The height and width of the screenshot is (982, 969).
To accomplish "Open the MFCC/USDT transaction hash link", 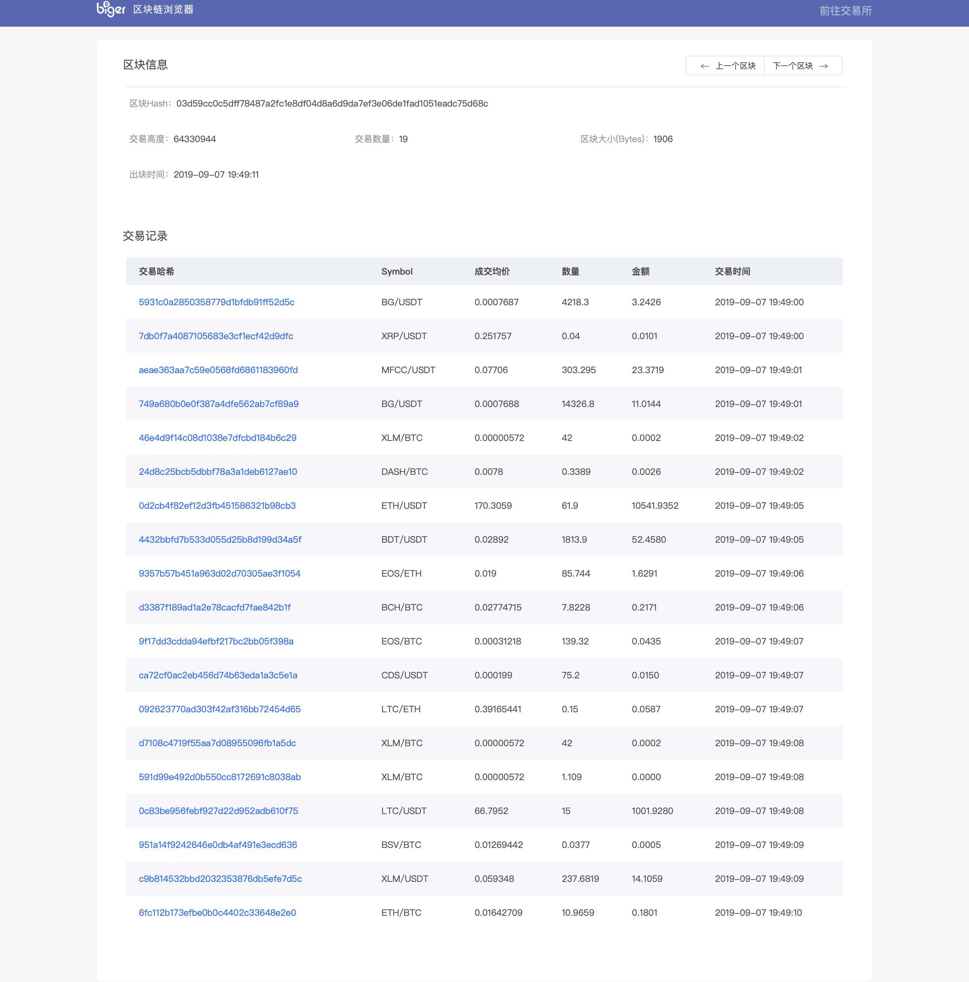I will tap(218, 370).
